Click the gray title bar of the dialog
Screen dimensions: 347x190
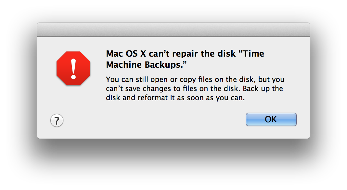coord(173,30)
